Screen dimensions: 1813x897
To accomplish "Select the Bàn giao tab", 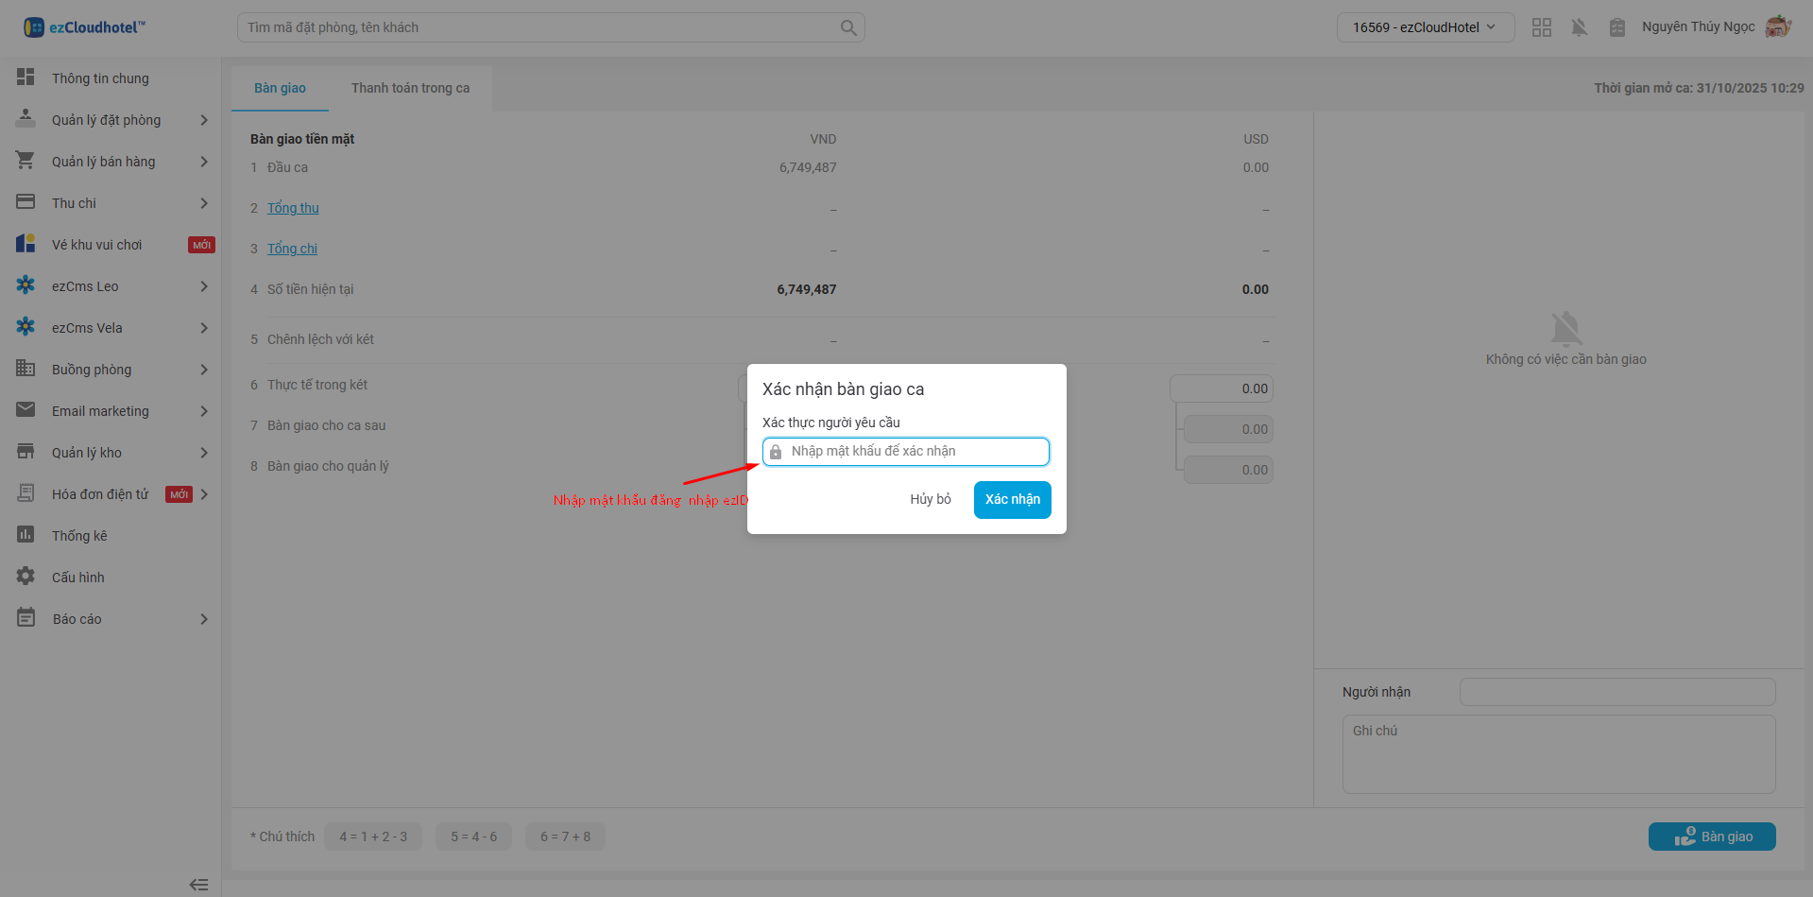I will [x=280, y=88].
